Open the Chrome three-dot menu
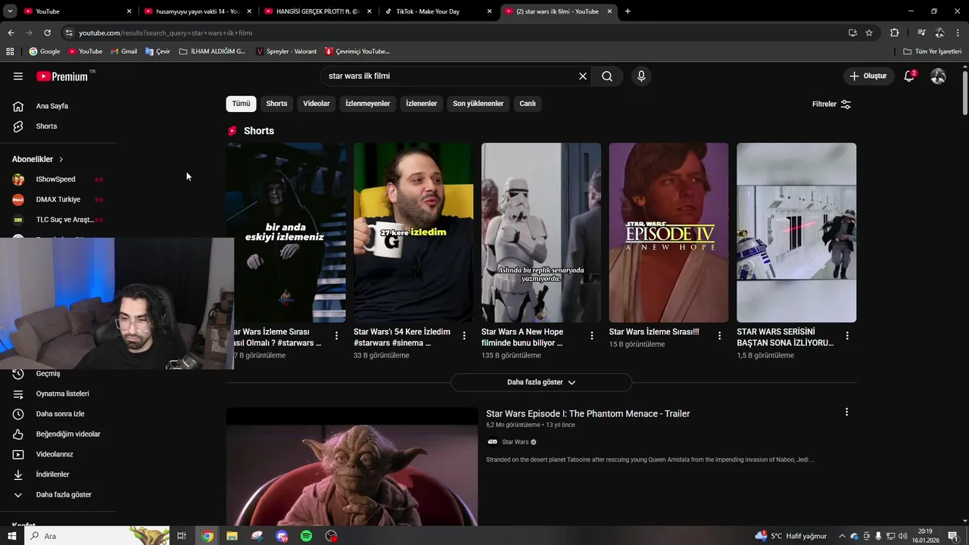 pyautogui.click(x=958, y=33)
